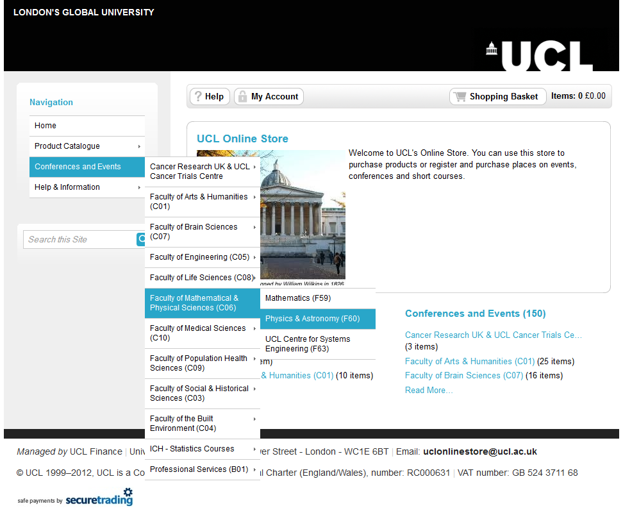
Task: Click the blue search magnifier button
Action: click(x=141, y=239)
